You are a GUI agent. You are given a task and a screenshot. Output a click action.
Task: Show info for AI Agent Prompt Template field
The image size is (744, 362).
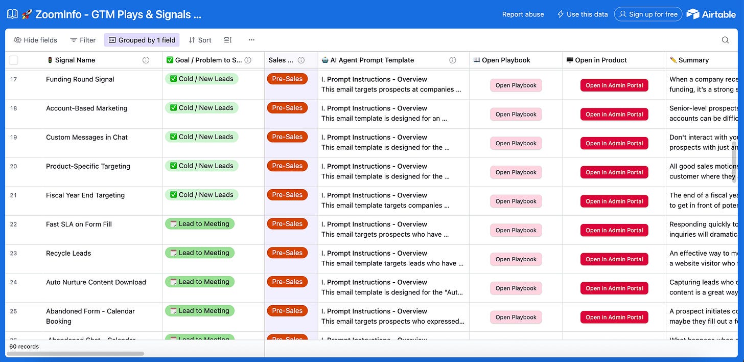(452, 60)
